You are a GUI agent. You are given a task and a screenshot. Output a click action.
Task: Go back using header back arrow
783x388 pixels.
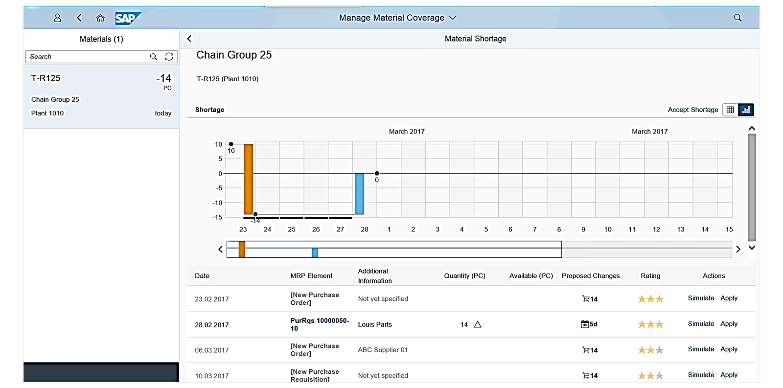pyautogui.click(x=79, y=18)
